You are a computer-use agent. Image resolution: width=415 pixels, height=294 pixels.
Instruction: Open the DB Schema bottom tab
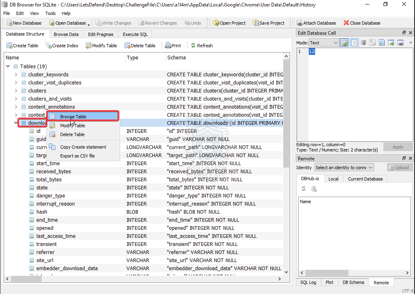(353, 282)
